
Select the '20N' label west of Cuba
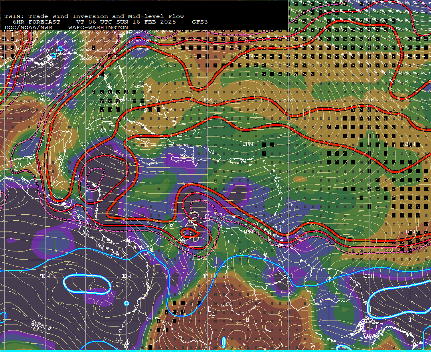pos(85,144)
